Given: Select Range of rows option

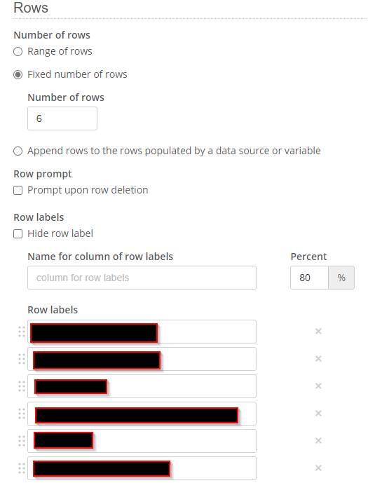Looking at the screenshot, I should click(18, 51).
